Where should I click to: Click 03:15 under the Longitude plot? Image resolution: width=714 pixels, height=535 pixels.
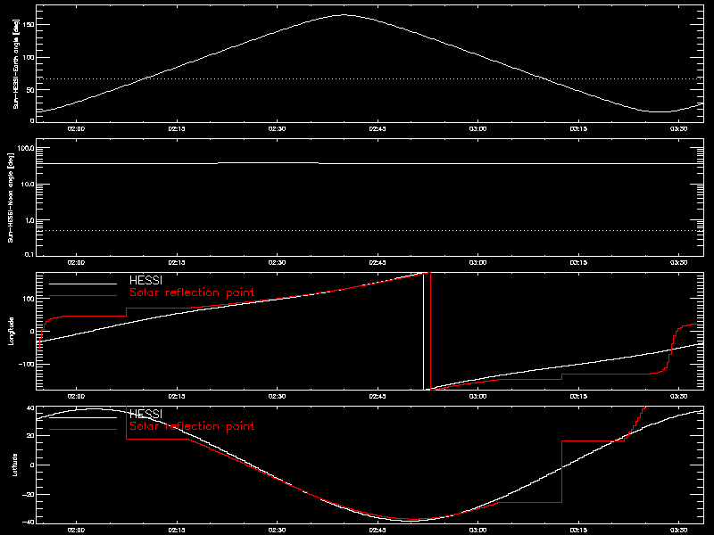point(578,396)
